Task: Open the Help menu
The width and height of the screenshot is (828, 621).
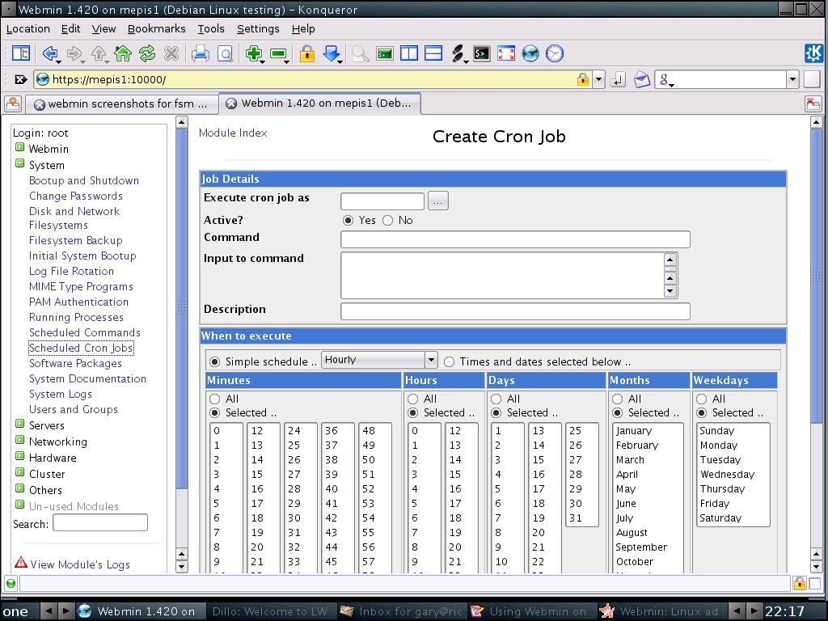Action: pyautogui.click(x=303, y=29)
